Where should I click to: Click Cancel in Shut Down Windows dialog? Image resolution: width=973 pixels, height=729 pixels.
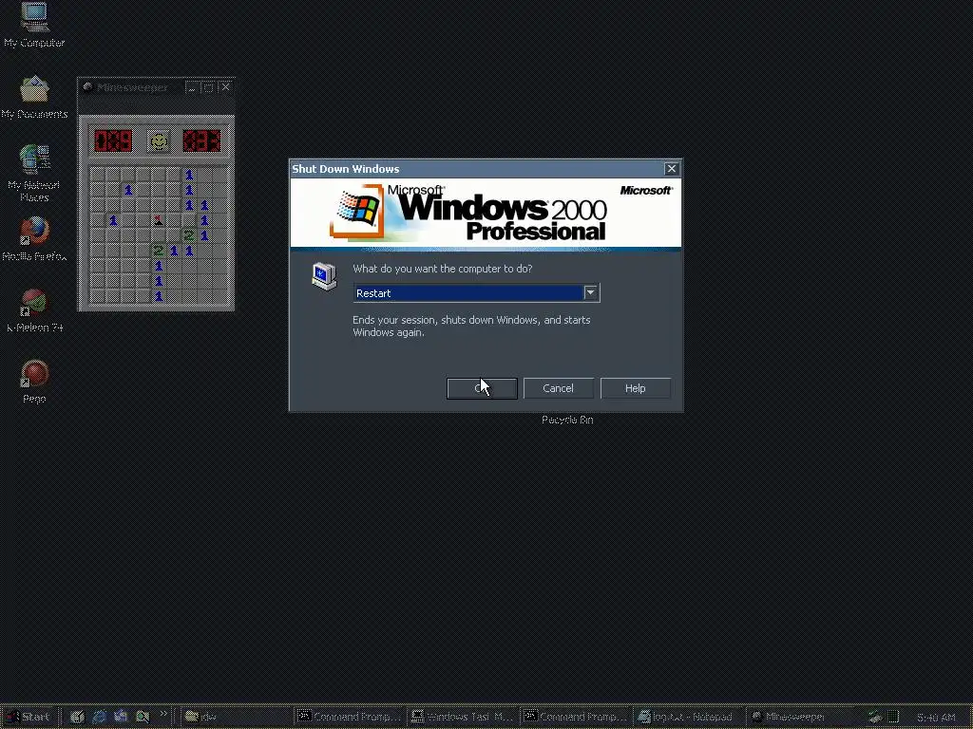coord(558,388)
